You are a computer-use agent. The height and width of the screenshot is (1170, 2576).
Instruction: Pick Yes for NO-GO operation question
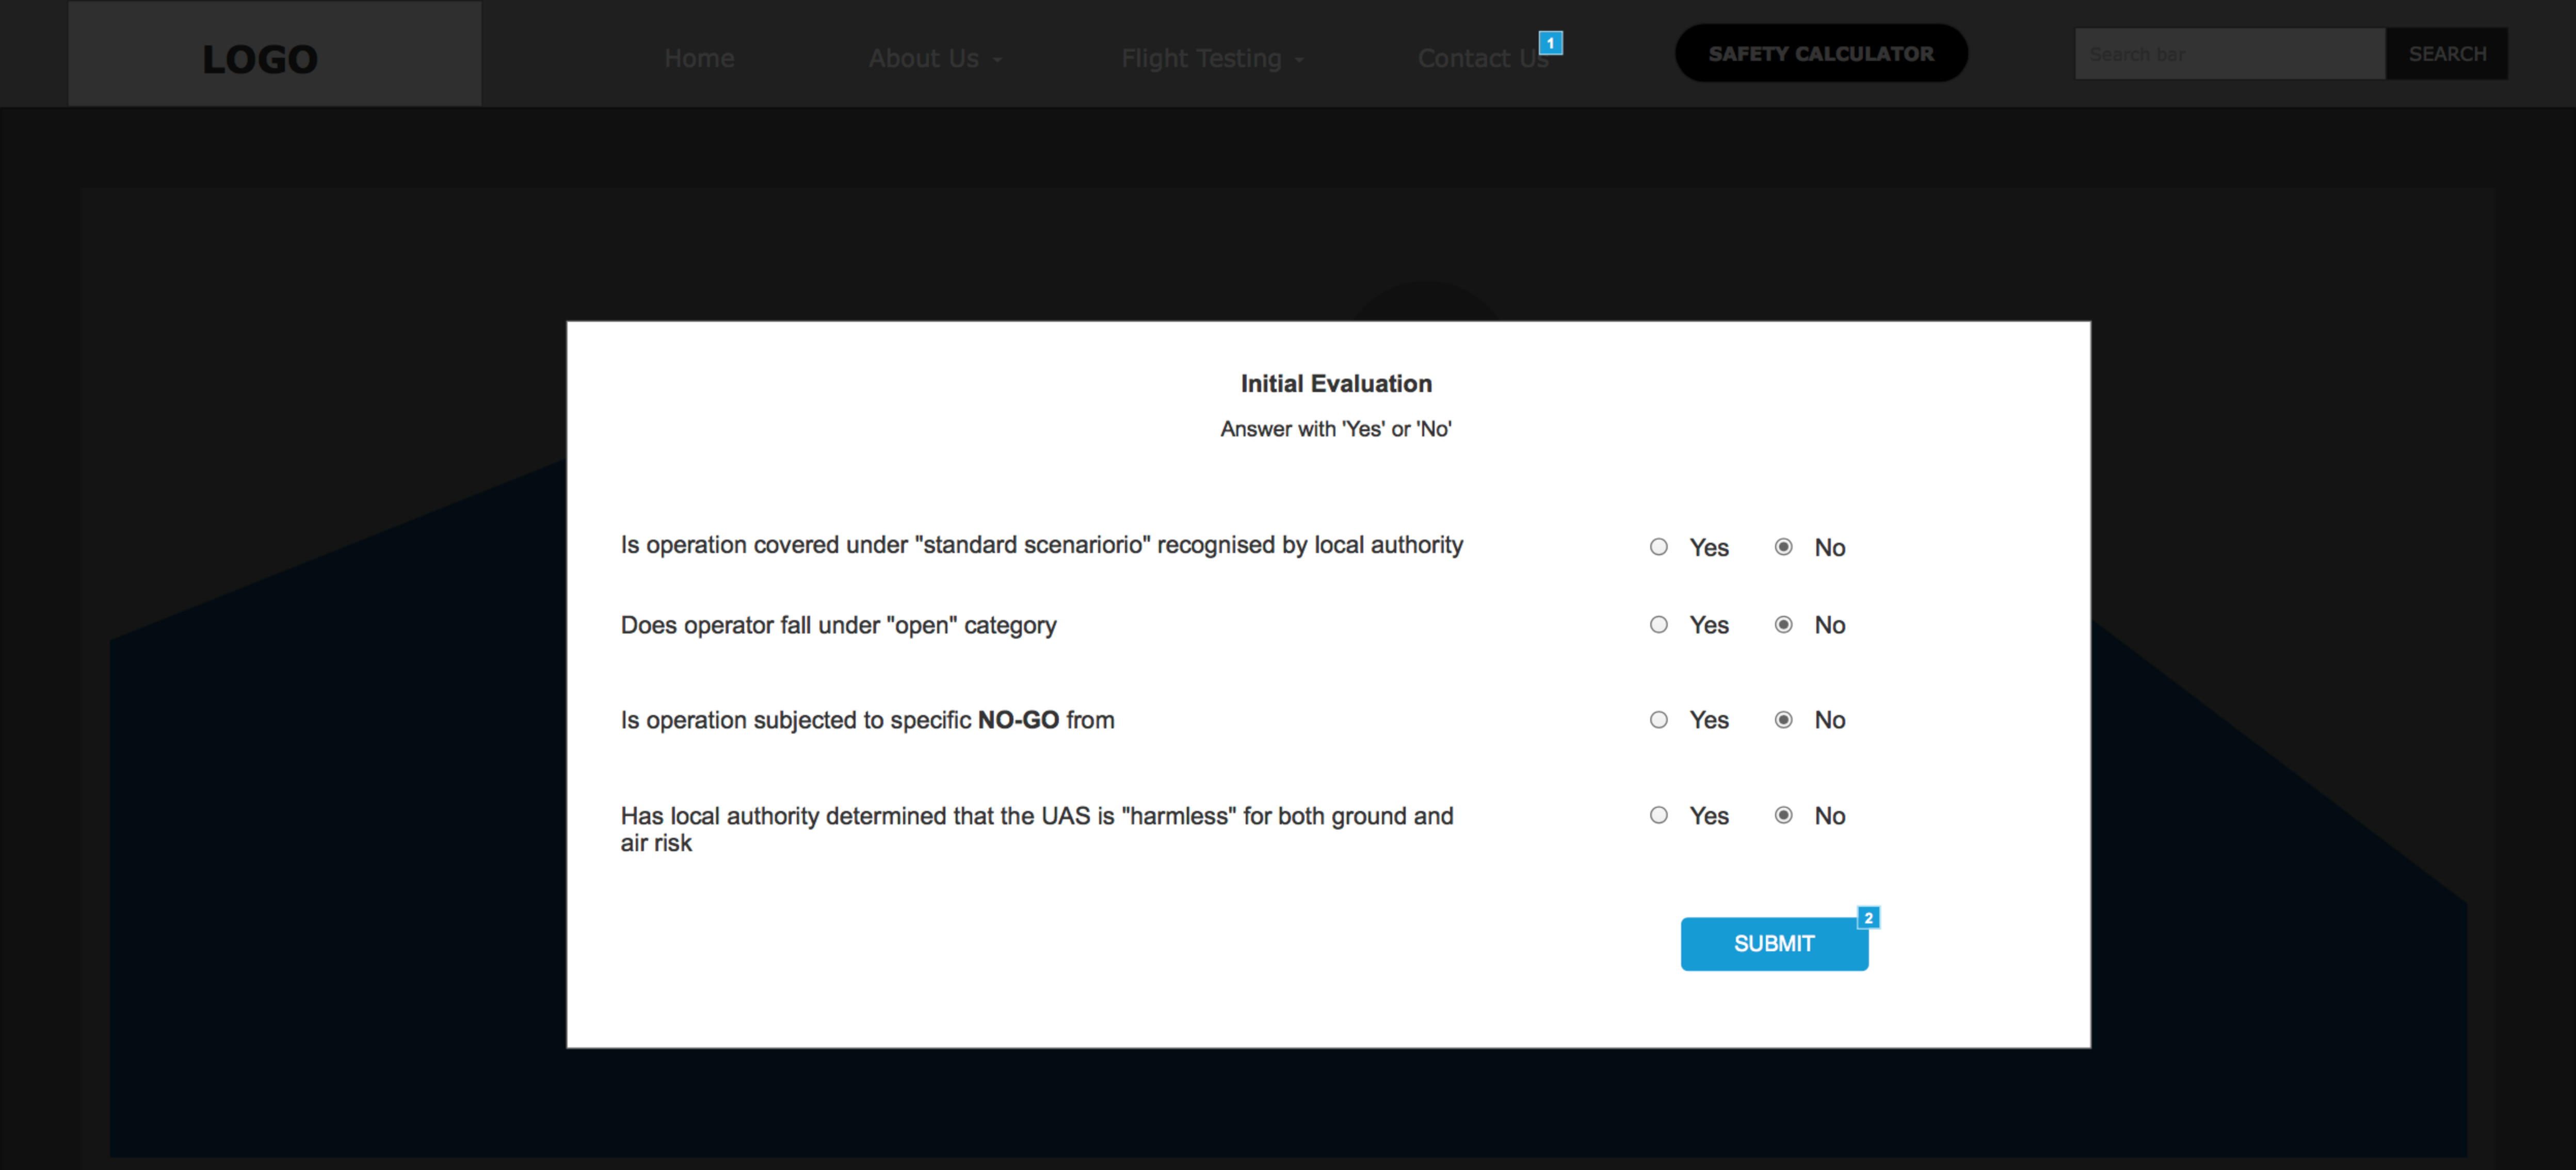coord(1658,720)
